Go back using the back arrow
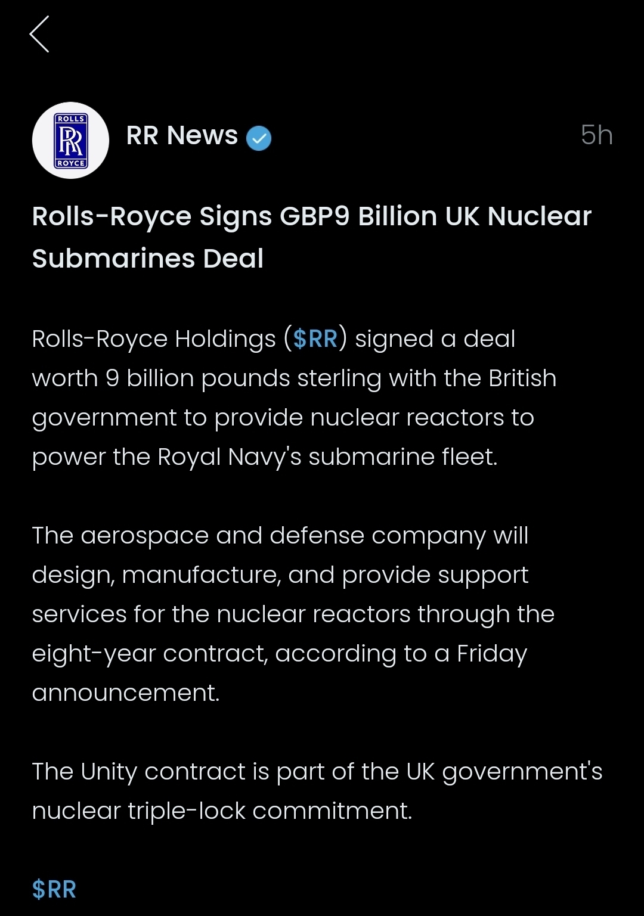This screenshot has width=644, height=916. [39, 34]
